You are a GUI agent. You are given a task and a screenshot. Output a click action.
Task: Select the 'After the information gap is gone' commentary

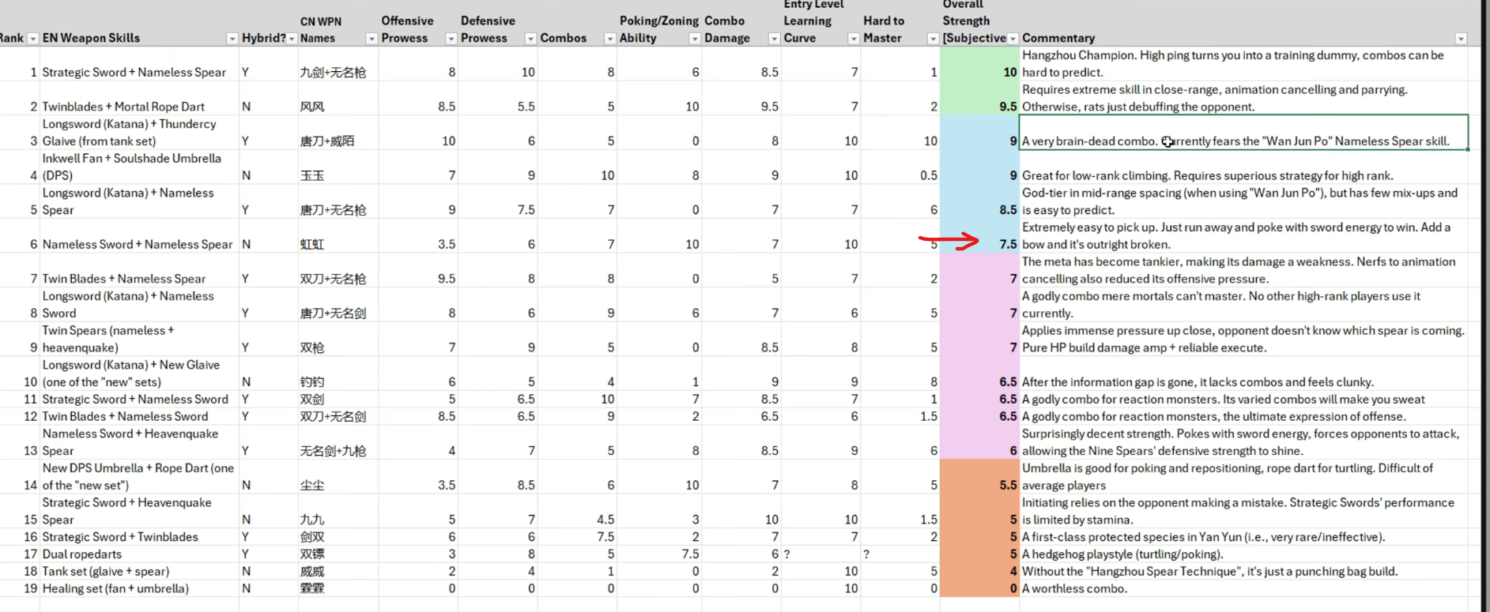[x=1244, y=374]
